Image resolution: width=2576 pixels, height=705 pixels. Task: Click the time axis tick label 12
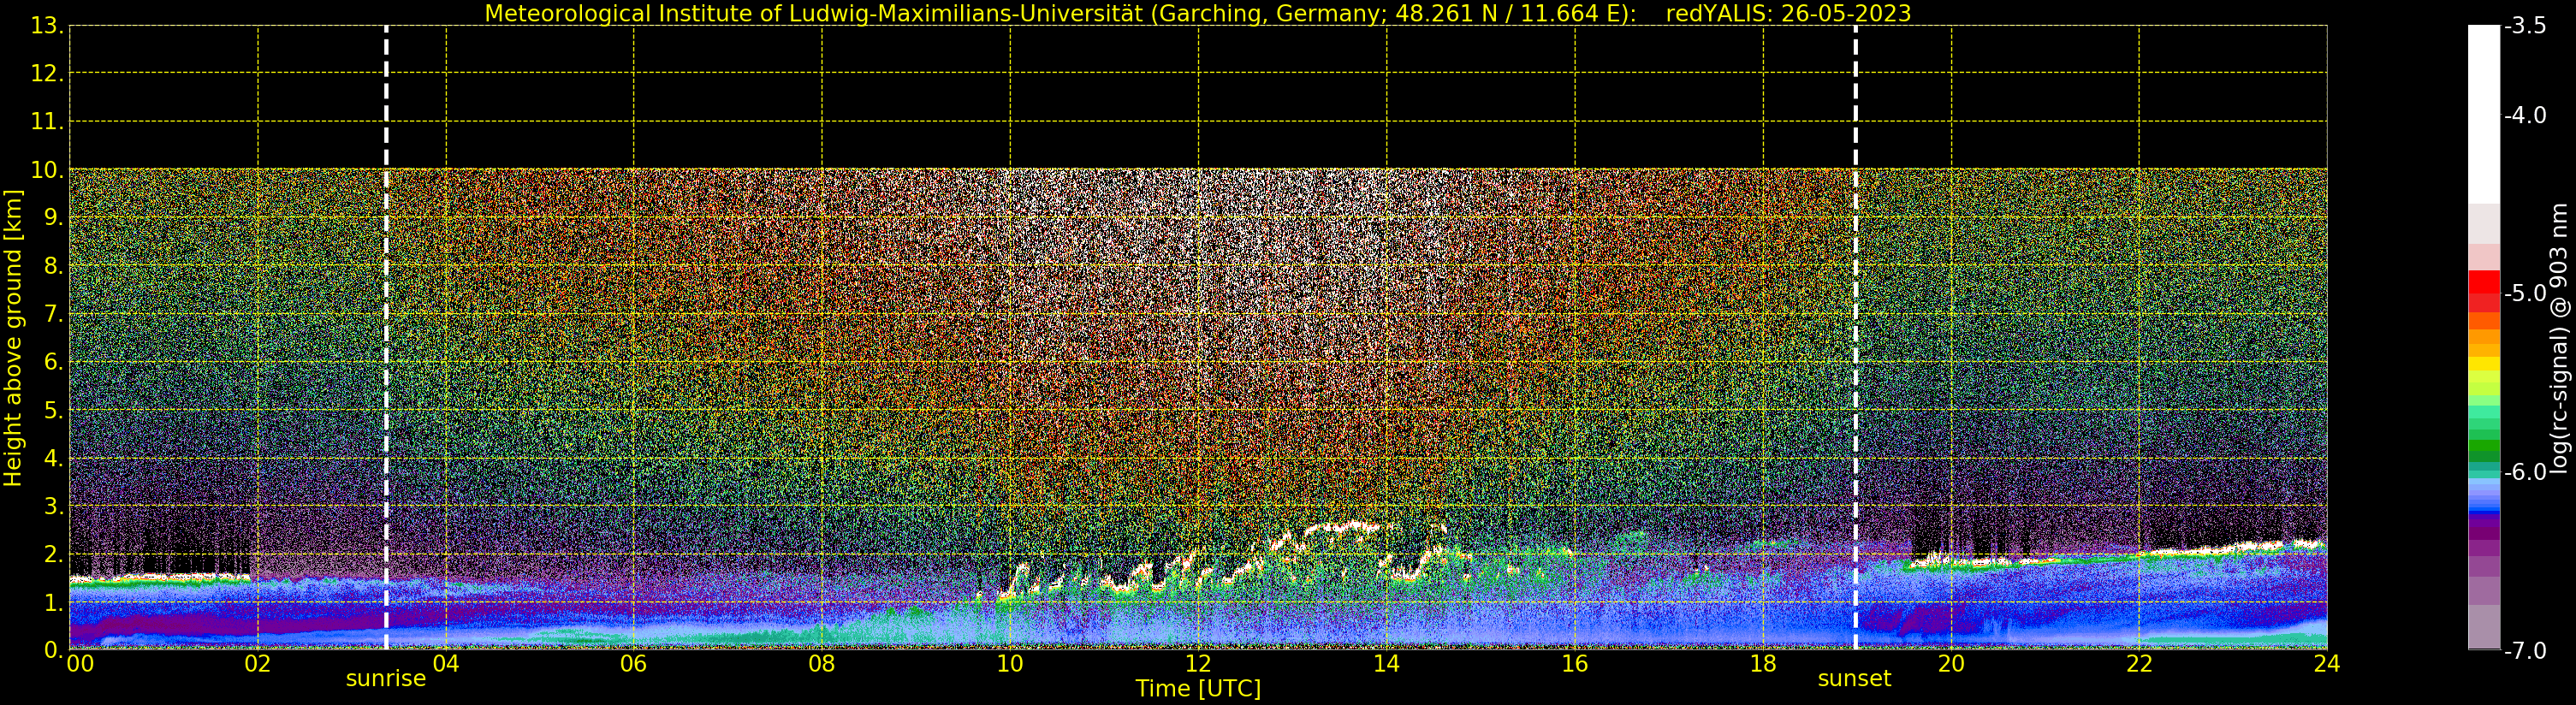(x=1198, y=664)
